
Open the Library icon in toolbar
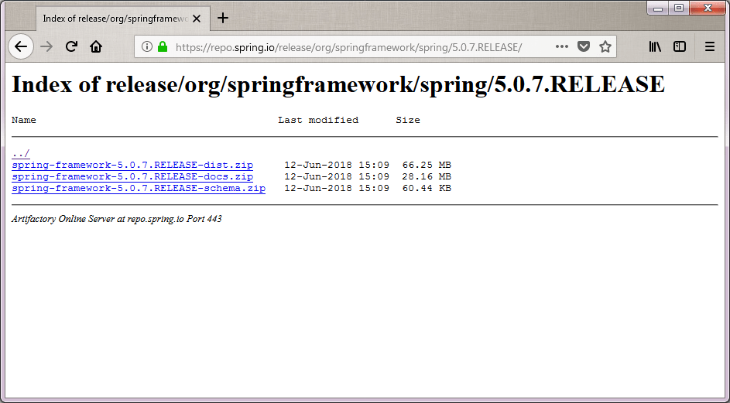click(655, 46)
